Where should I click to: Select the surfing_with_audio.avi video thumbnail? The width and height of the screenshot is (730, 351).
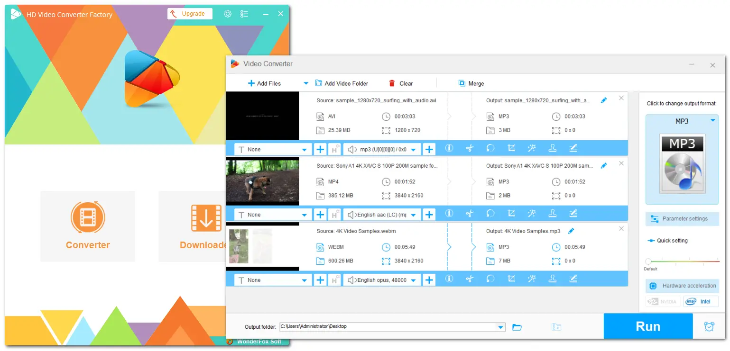pyautogui.click(x=262, y=116)
